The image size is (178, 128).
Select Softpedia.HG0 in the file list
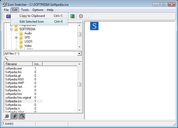14,79
